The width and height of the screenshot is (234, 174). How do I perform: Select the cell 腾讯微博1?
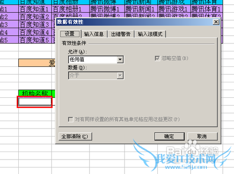(x=107, y=9)
